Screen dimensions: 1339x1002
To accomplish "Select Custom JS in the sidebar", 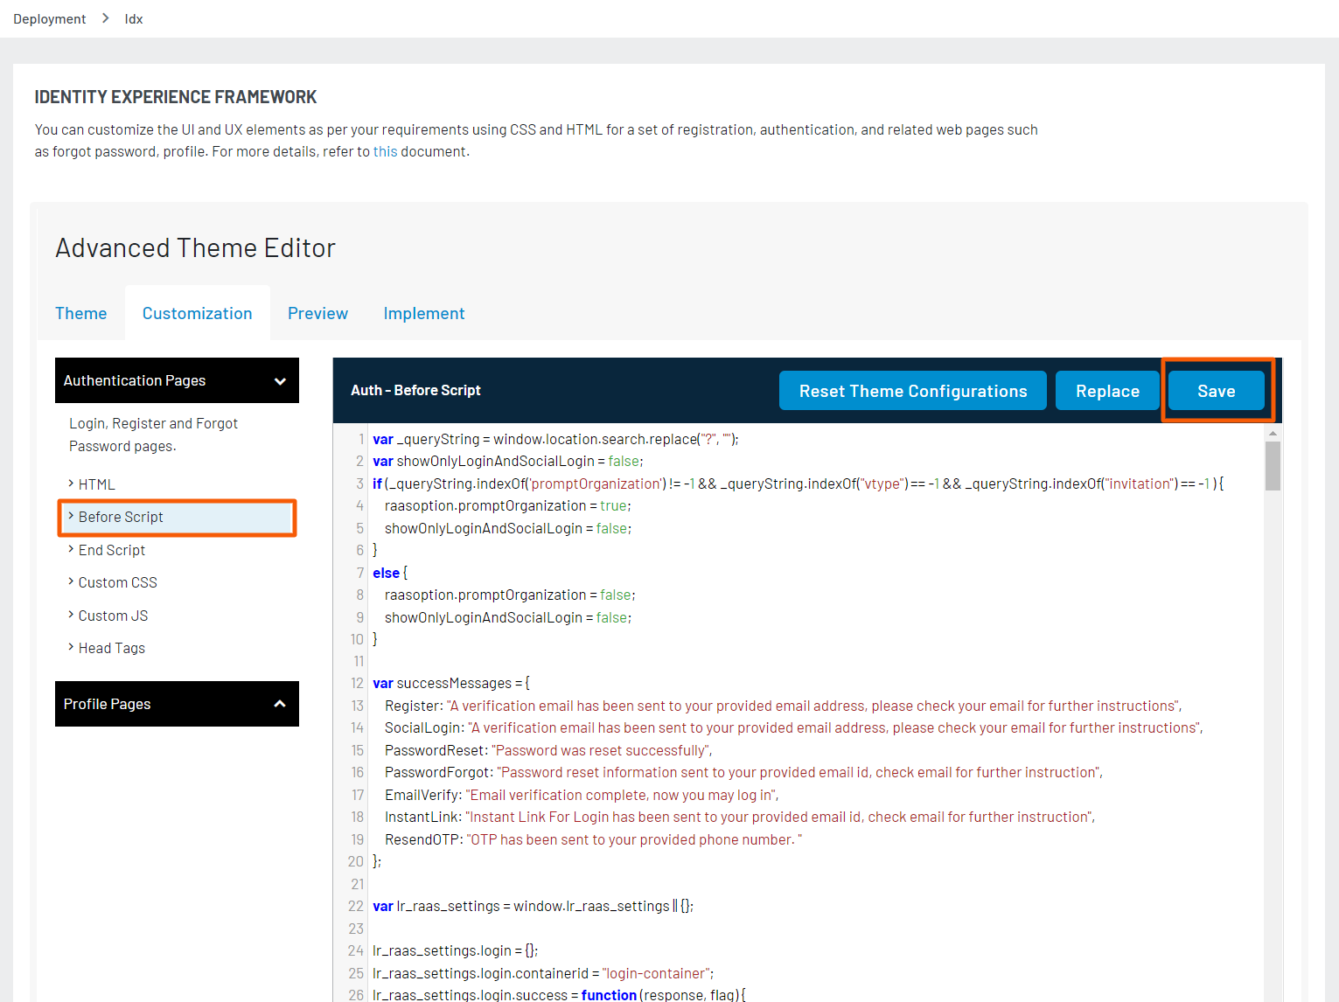I will tap(113, 616).
